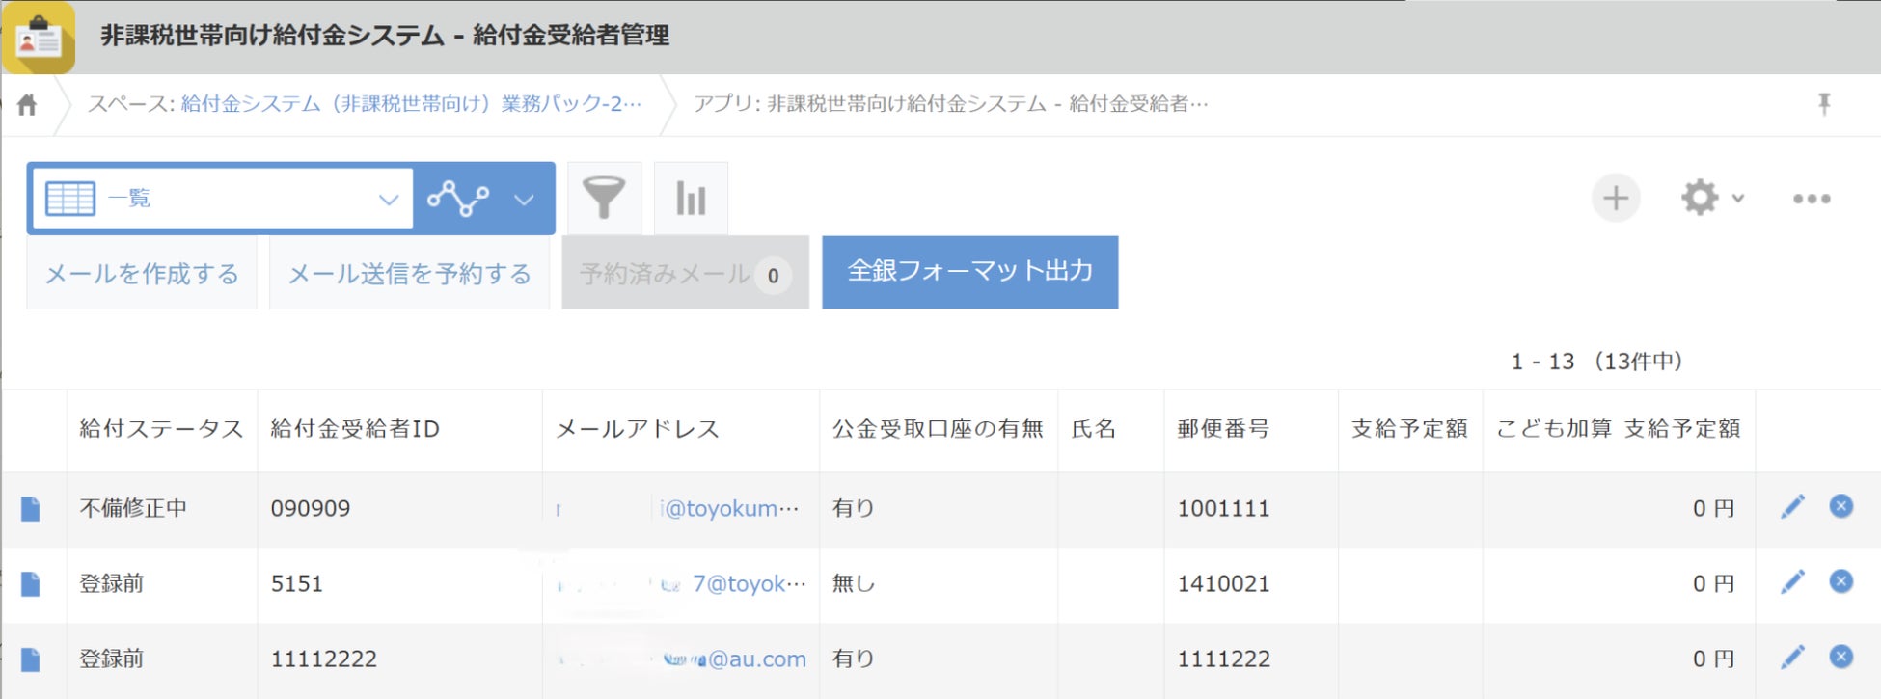Pin this app with the pushpin icon
1881x699 pixels.
1823,104
